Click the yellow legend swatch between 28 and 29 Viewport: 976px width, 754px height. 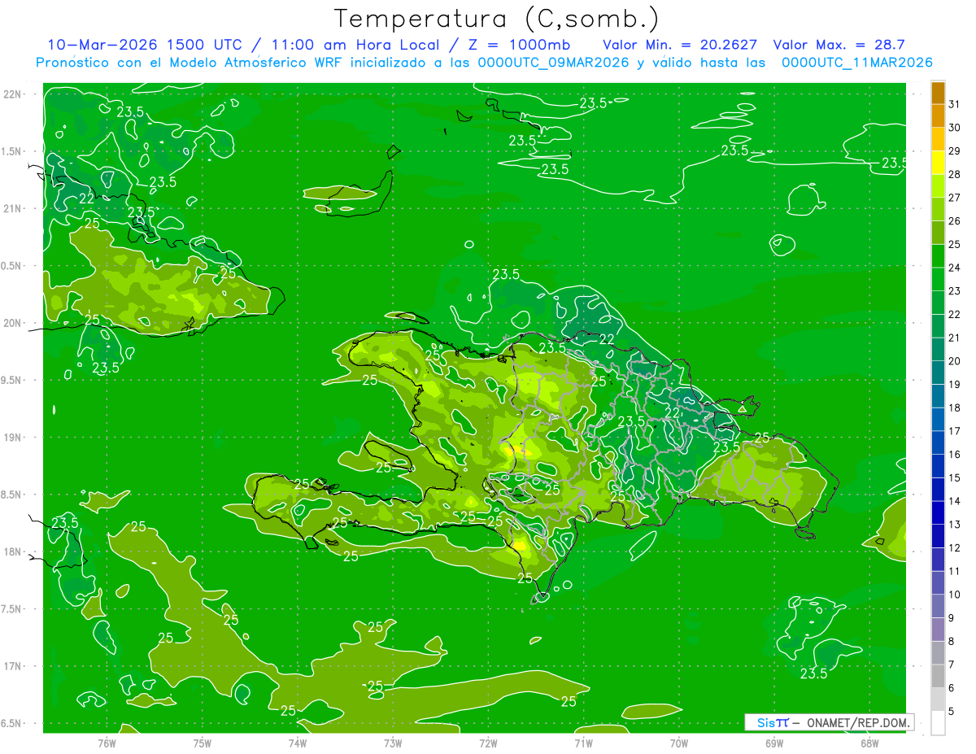point(938,163)
